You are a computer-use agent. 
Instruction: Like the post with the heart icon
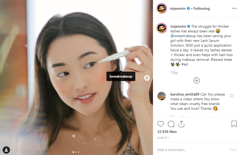click(160, 124)
